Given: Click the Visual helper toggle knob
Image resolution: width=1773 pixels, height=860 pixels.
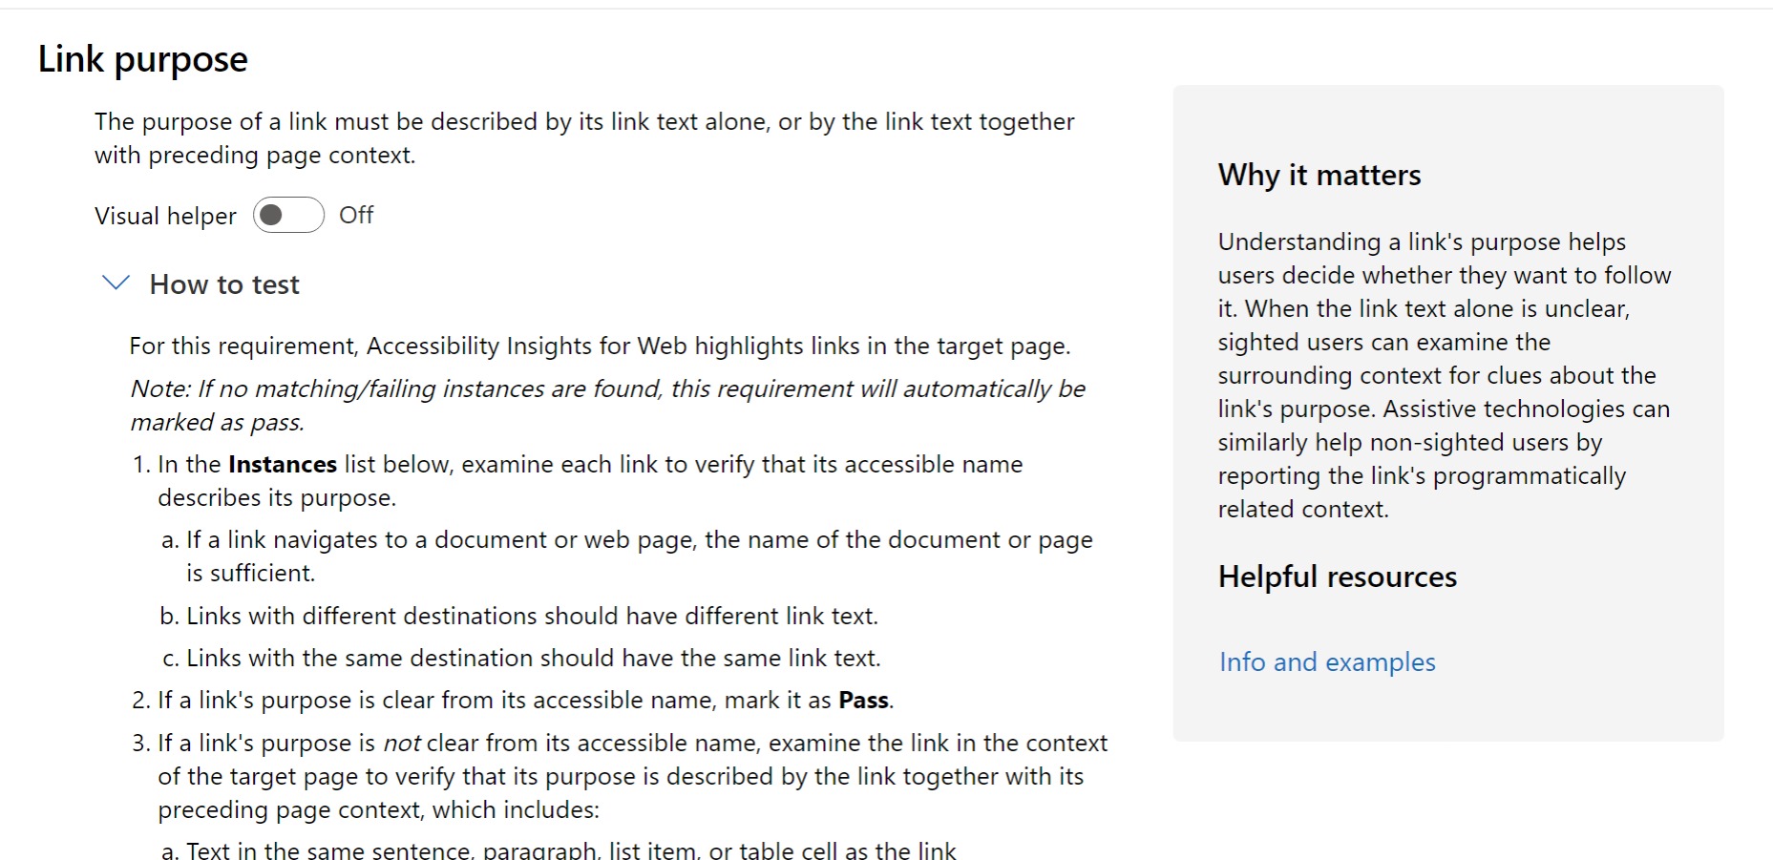Looking at the screenshot, I should [273, 215].
